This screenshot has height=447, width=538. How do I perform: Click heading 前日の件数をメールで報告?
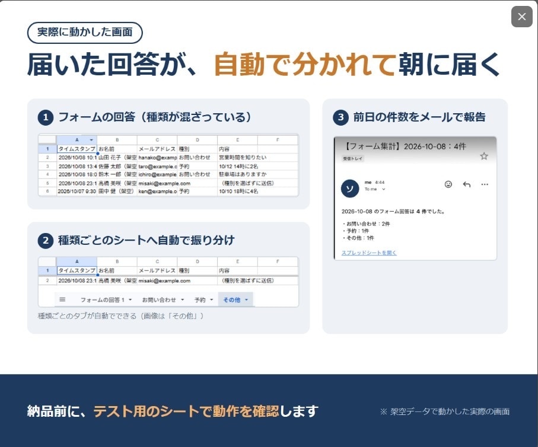419,117
